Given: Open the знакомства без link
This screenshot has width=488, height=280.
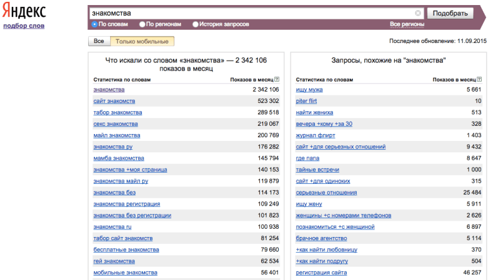Looking at the screenshot, I should point(115,193).
